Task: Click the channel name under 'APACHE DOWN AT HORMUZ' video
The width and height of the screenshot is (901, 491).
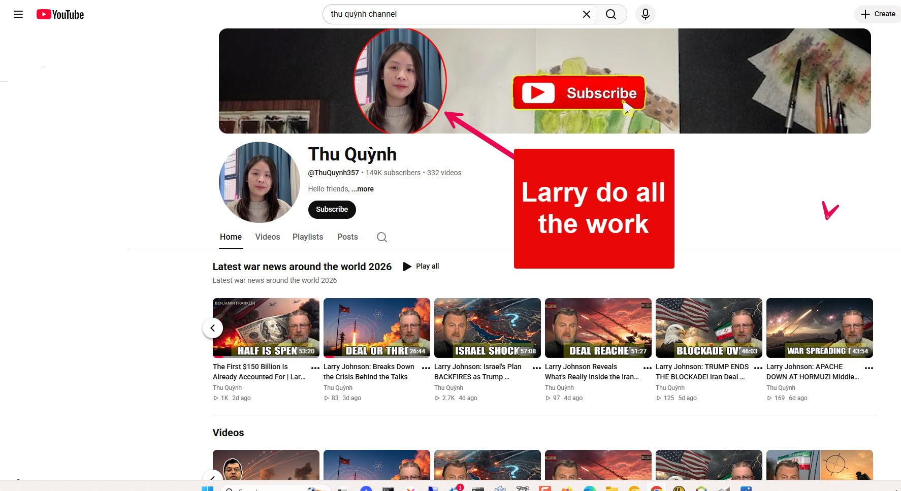Action: [x=781, y=388]
